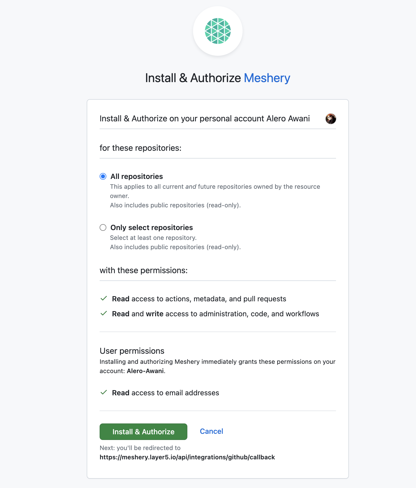The width and height of the screenshot is (416, 488).
Task: Click the Cancel link
Action: tap(211, 431)
